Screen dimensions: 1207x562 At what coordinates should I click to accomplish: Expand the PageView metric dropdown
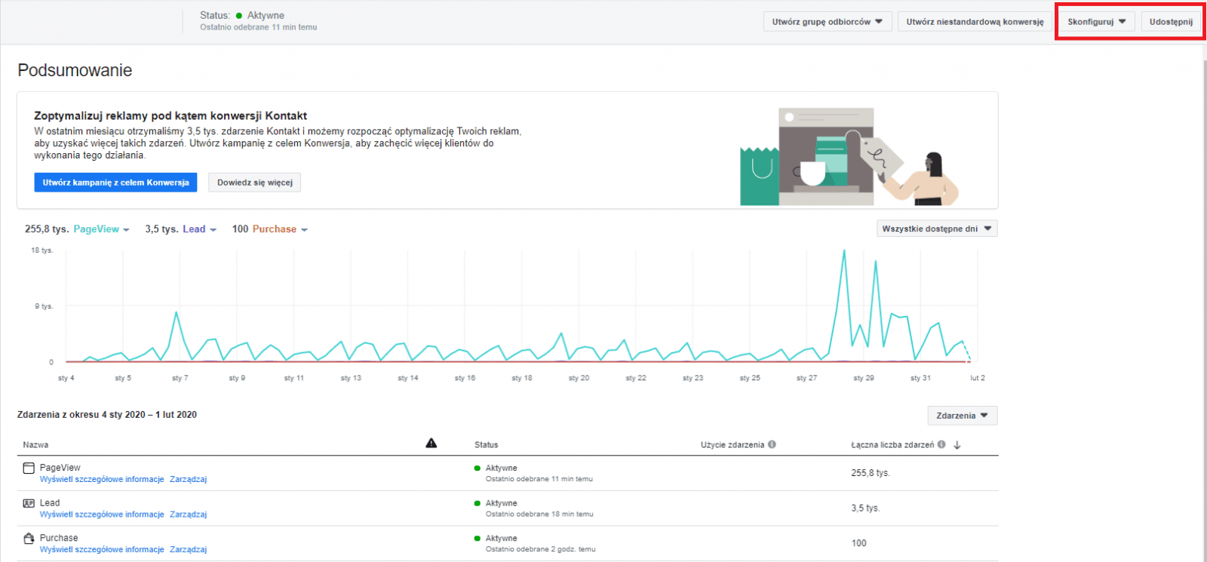click(126, 230)
